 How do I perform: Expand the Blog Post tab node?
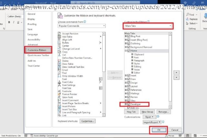[x=126, y=36]
